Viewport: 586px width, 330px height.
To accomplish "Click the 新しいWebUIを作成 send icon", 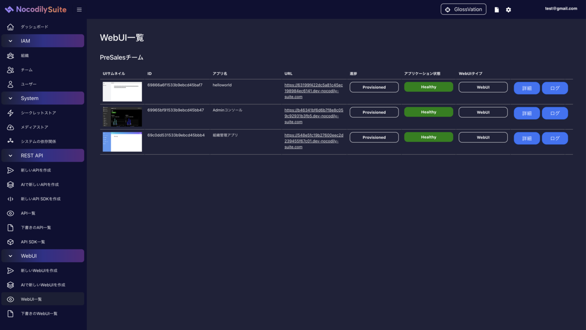I will click(x=10, y=271).
